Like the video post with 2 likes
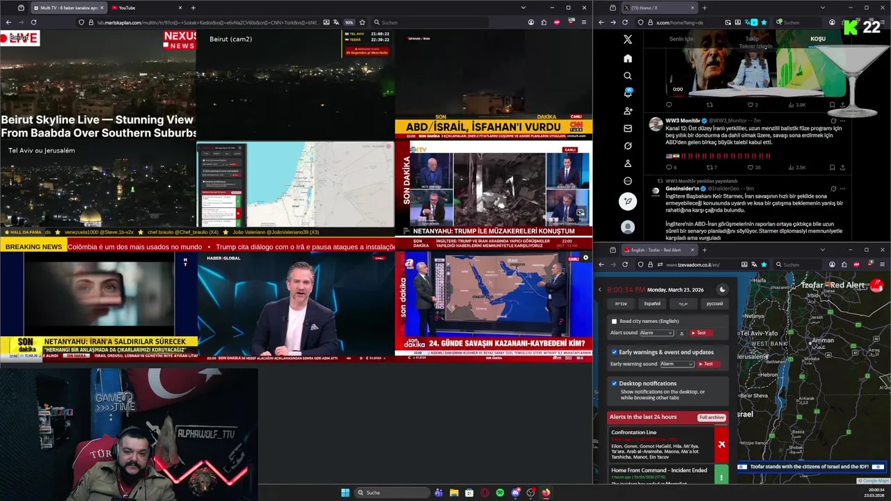891x501 pixels. [752, 105]
